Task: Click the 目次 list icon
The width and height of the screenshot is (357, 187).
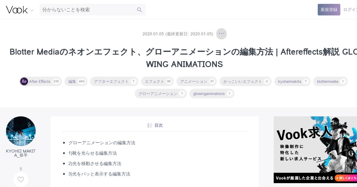Action: tap(150, 126)
